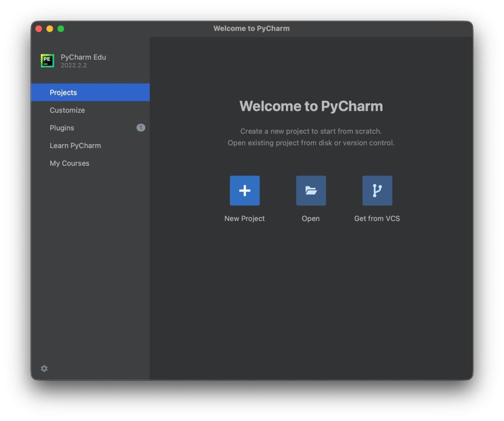Show the My Courses section
Image resolution: width=504 pixels, height=421 pixels.
pos(69,163)
